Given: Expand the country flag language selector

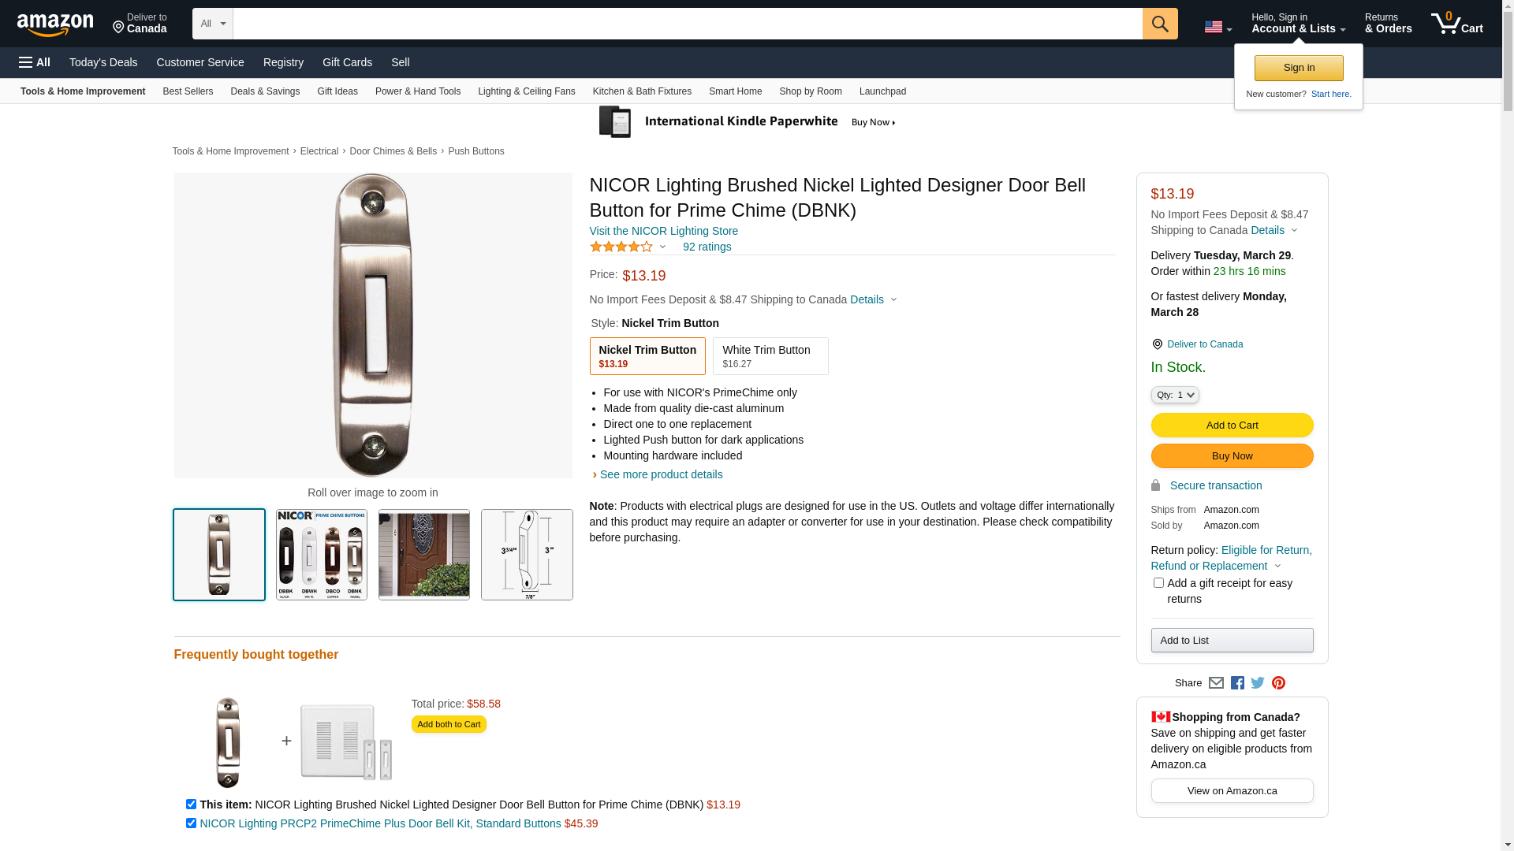Looking at the screenshot, I should (1218, 27).
